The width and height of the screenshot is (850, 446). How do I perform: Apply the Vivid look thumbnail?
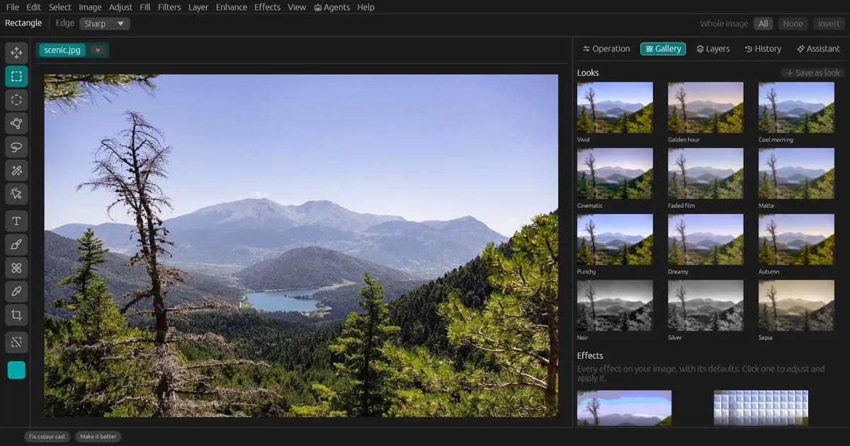(x=615, y=108)
